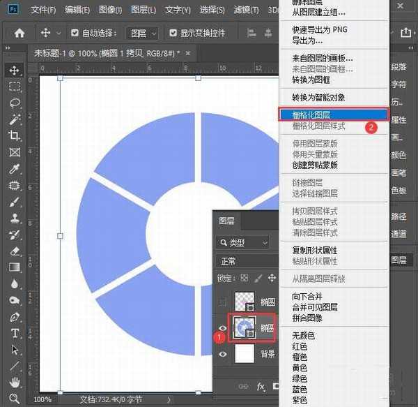Select the Crop tool

(14, 135)
